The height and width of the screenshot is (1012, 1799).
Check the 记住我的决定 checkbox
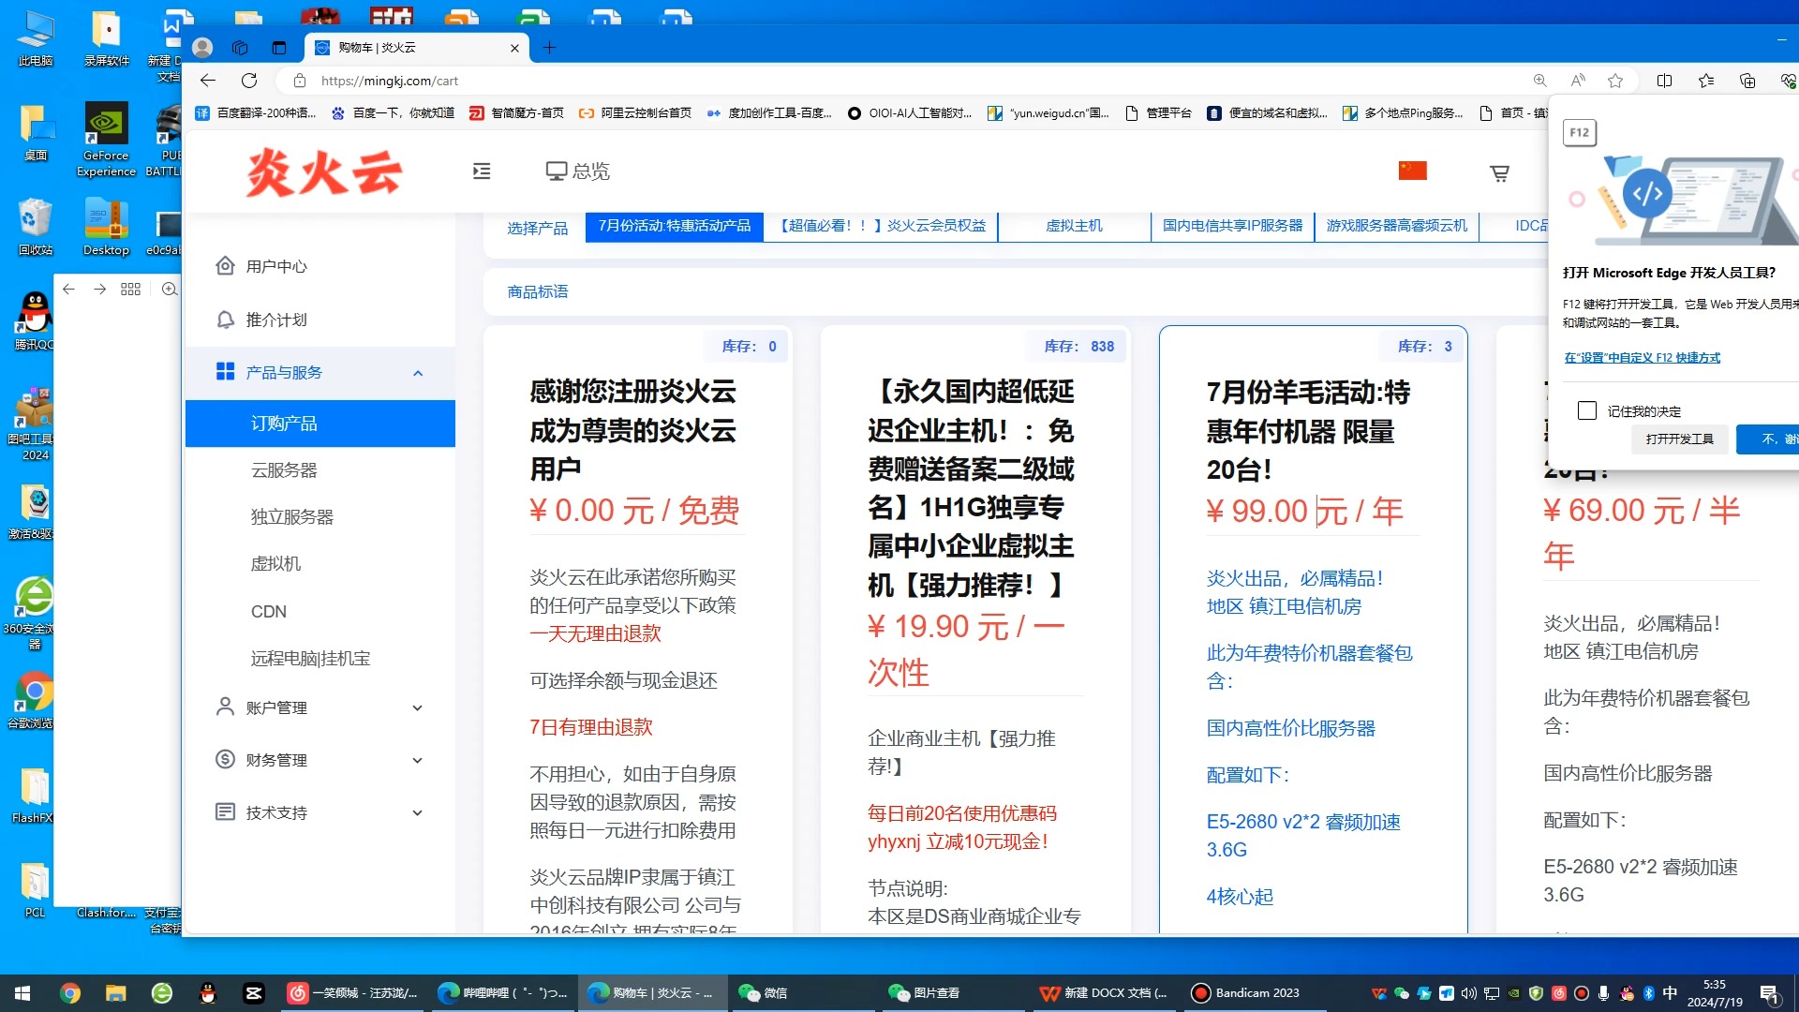1585,410
